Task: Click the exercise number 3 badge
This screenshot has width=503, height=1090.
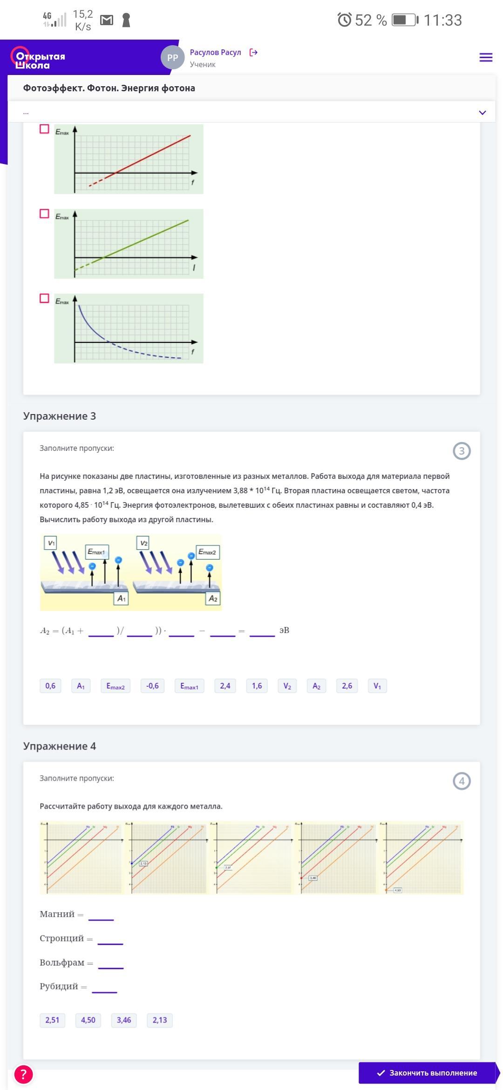Action: 462,451
